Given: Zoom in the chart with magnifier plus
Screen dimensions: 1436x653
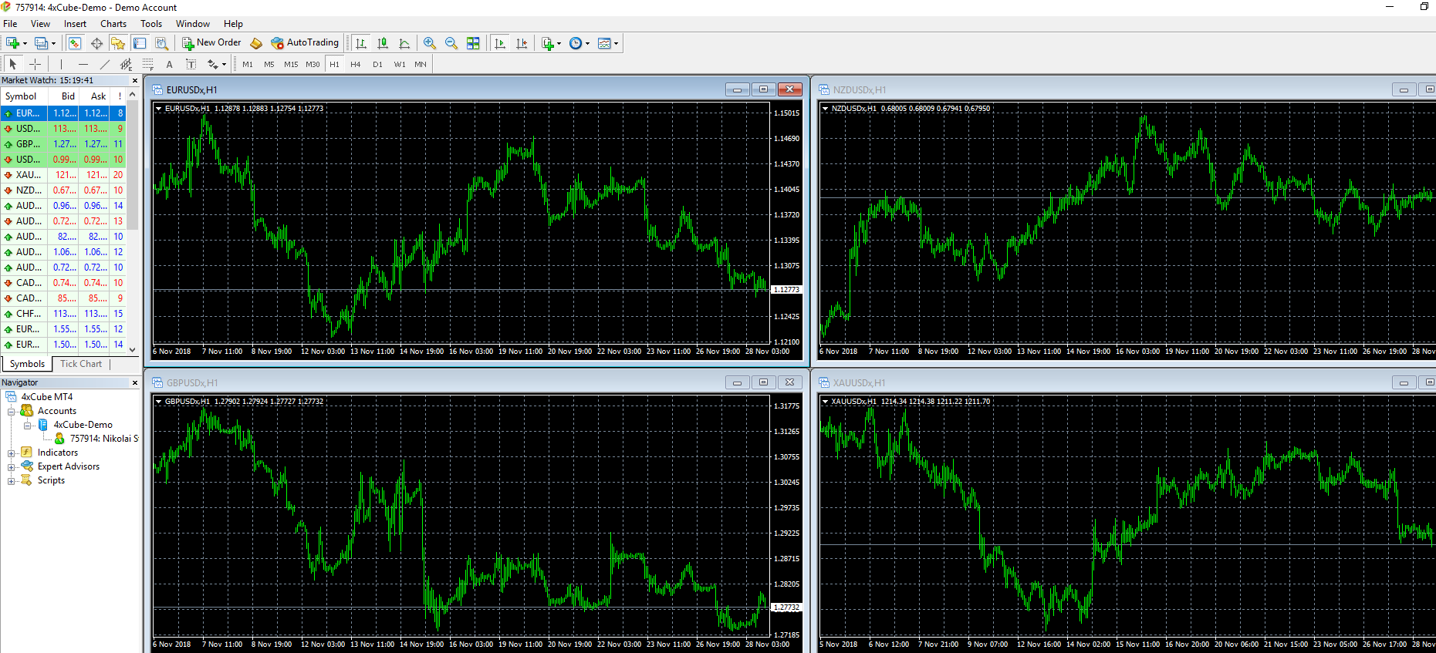Looking at the screenshot, I should 430,43.
